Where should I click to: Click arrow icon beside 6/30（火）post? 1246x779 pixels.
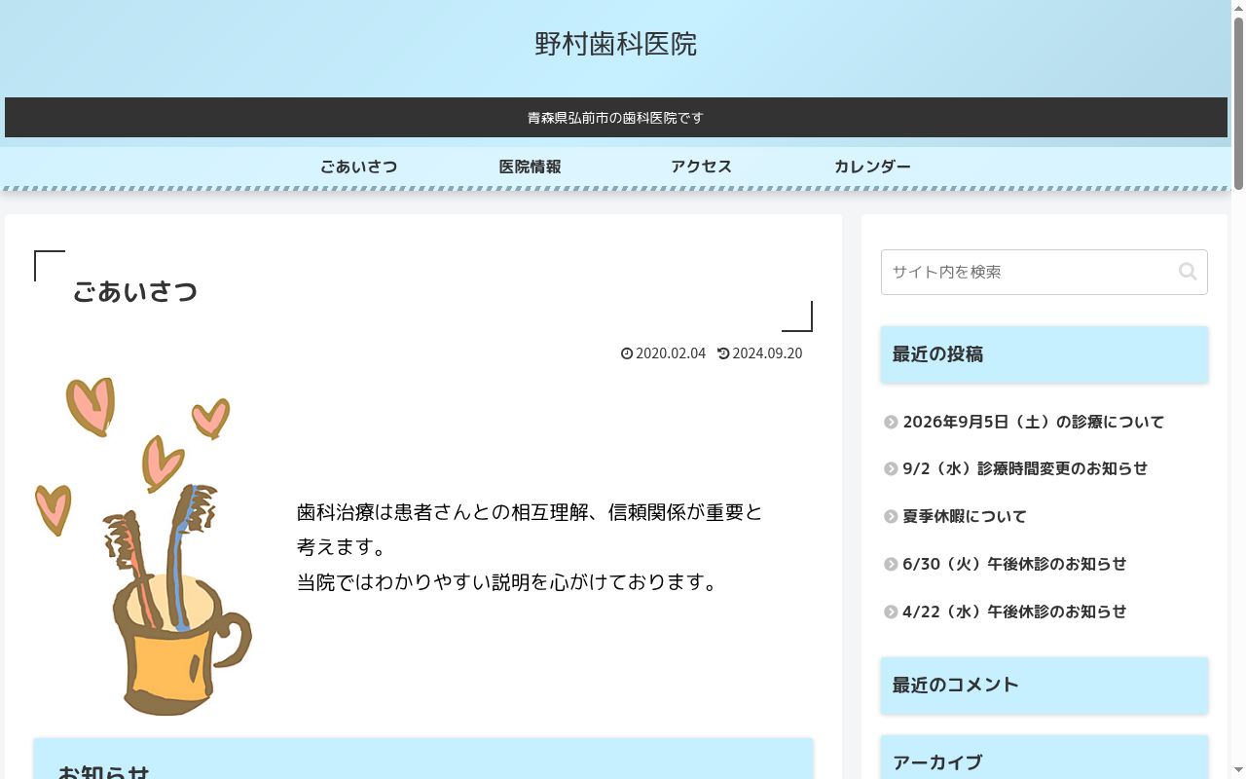click(x=891, y=565)
